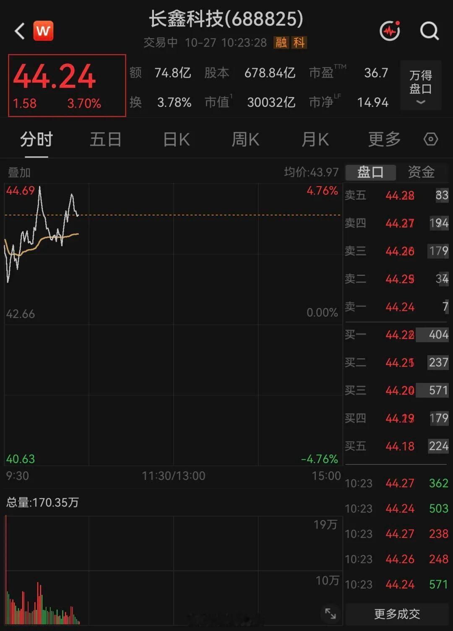Tap the trade row with volume 238

(x=397, y=534)
